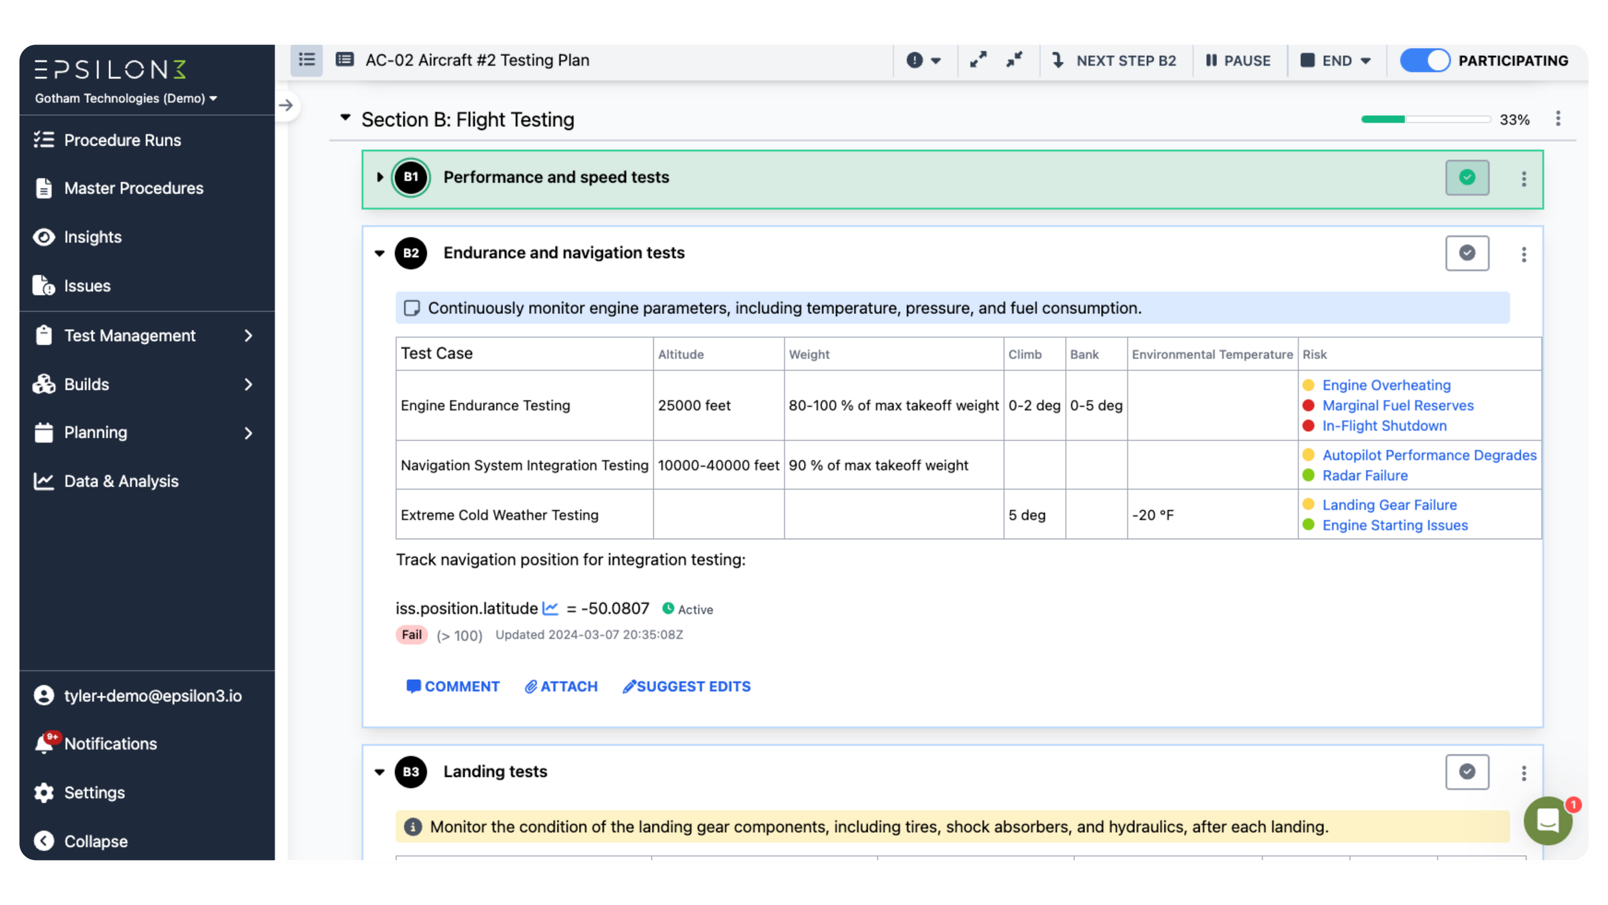
Task: Open the Intercom chat bubble
Action: tap(1549, 820)
